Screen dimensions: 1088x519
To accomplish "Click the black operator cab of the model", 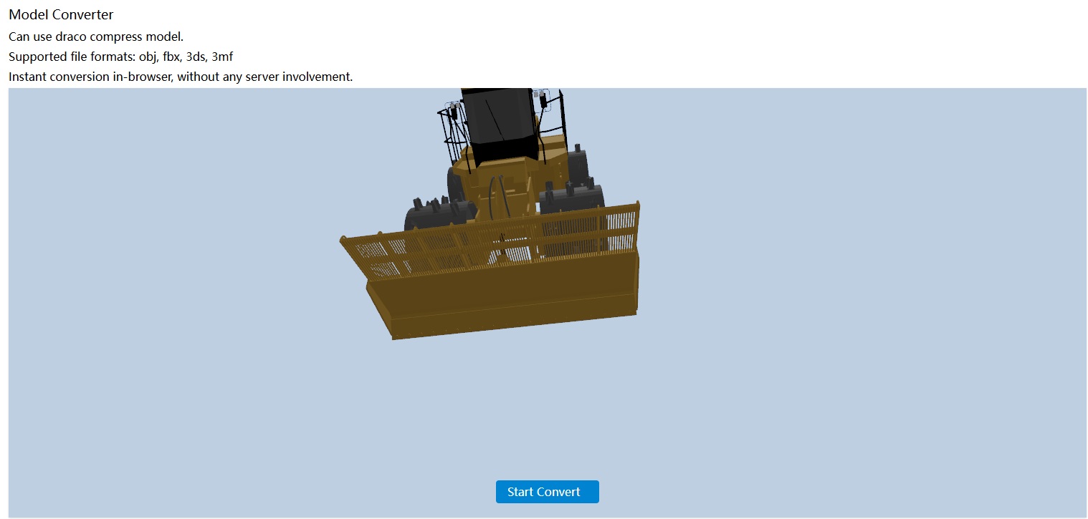I will tap(497, 122).
